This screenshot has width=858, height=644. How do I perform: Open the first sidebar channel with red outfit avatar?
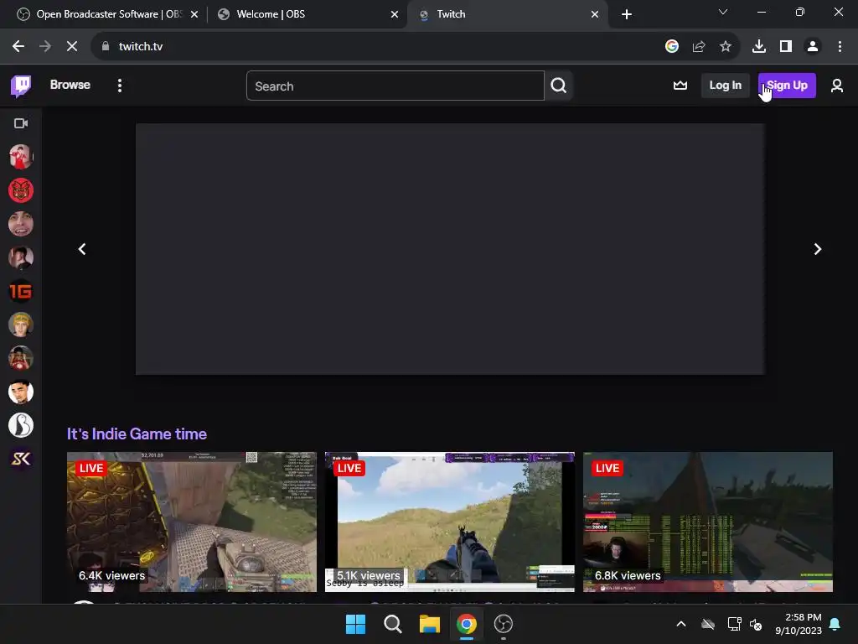(x=21, y=157)
